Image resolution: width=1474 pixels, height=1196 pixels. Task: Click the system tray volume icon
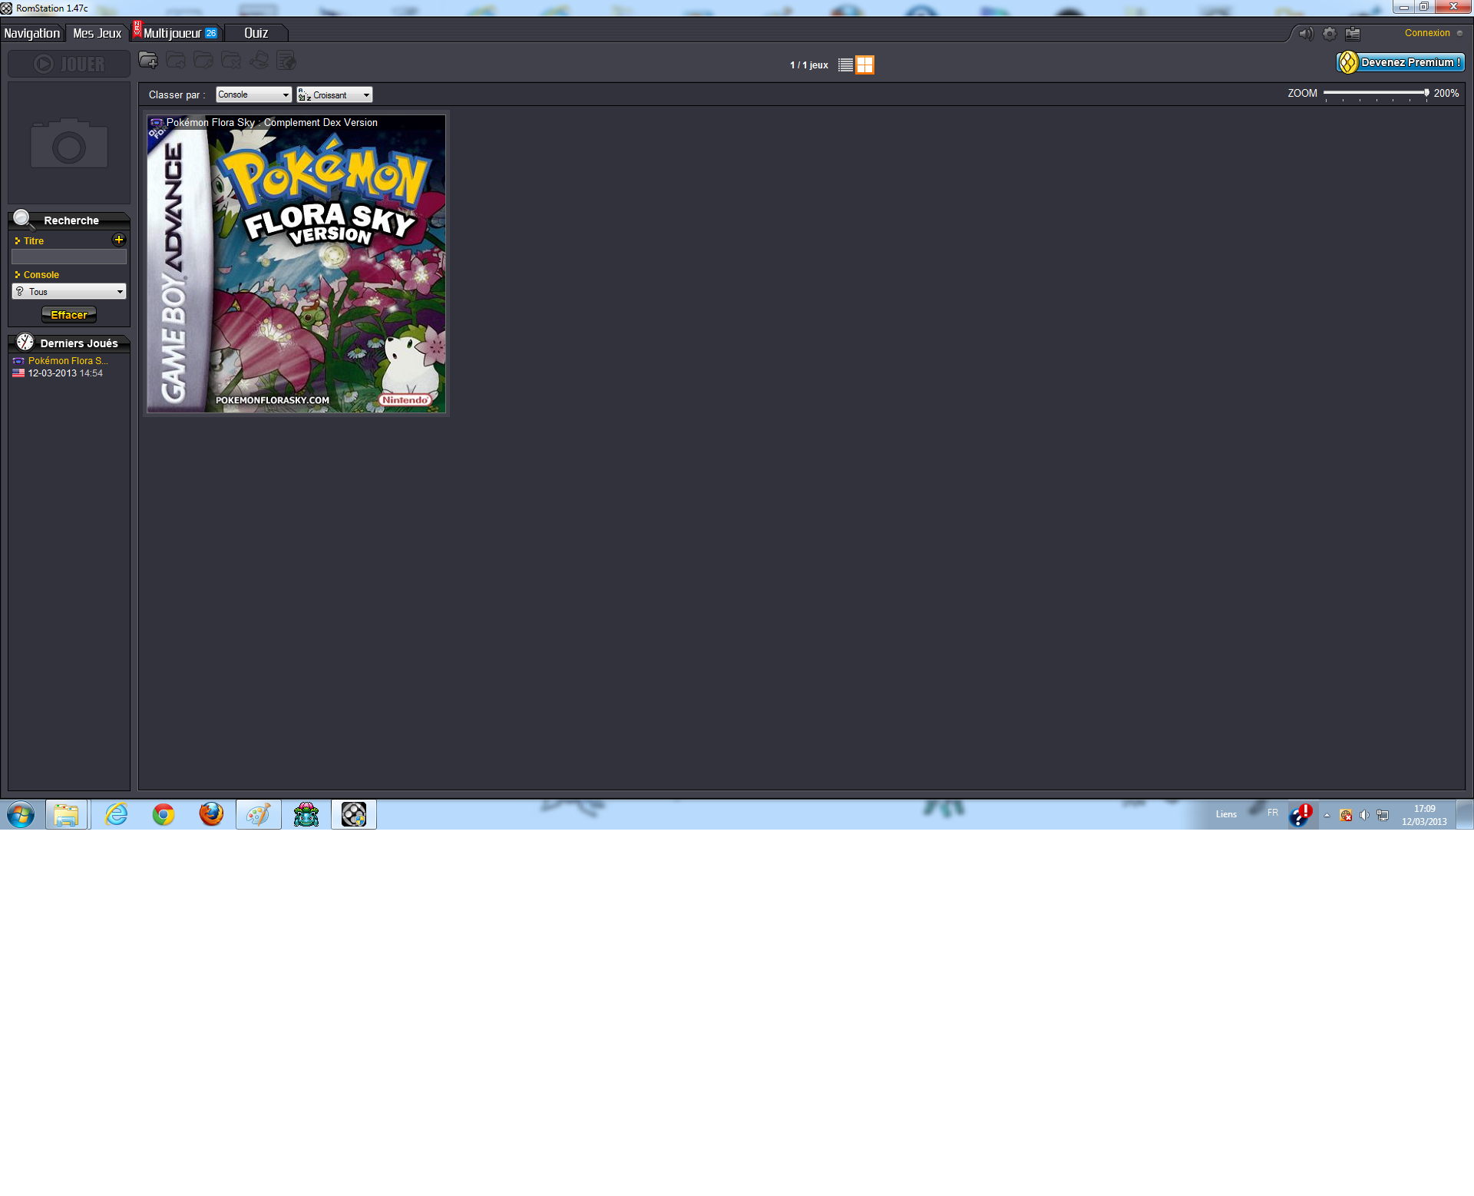pos(1364,815)
